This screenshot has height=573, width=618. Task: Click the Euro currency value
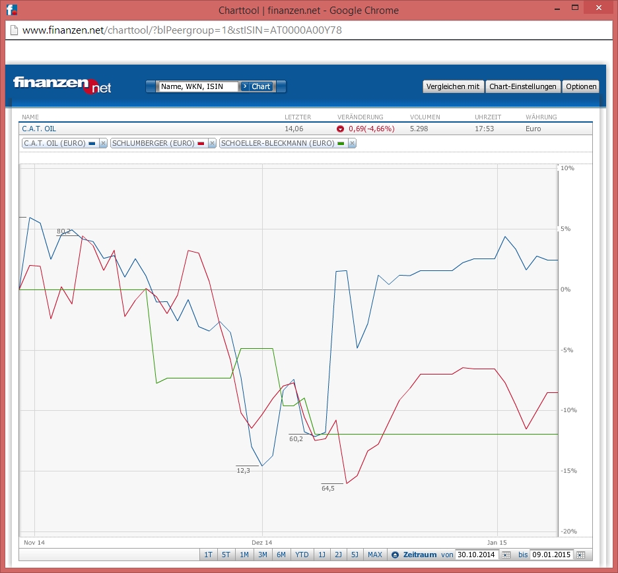[533, 129]
